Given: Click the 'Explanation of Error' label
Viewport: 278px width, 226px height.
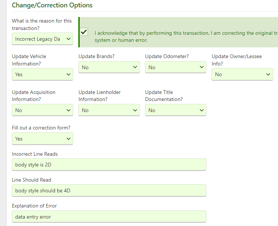Looking at the screenshot, I should pos(34,206).
